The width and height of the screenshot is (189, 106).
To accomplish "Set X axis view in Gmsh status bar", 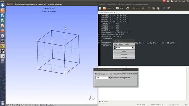I will pos(9,105).
